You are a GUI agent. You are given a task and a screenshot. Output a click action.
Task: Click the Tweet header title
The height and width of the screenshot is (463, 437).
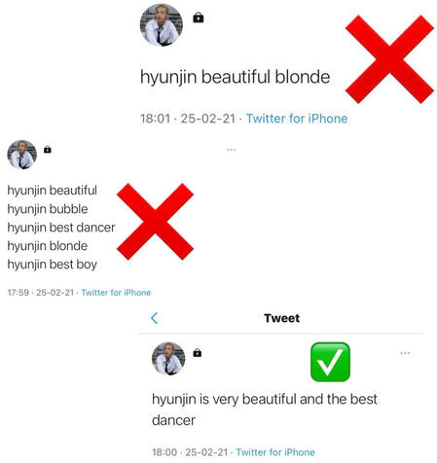click(281, 318)
